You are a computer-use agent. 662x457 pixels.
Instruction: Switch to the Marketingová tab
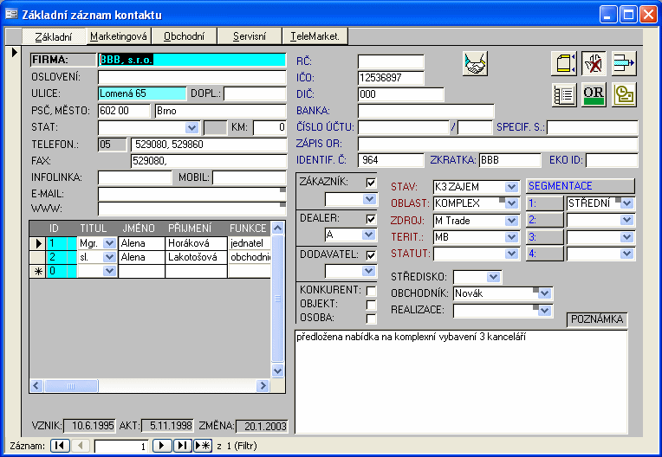(x=119, y=36)
